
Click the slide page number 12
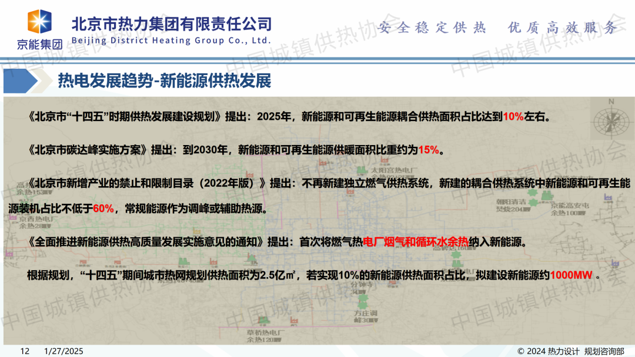click(25, 351)
